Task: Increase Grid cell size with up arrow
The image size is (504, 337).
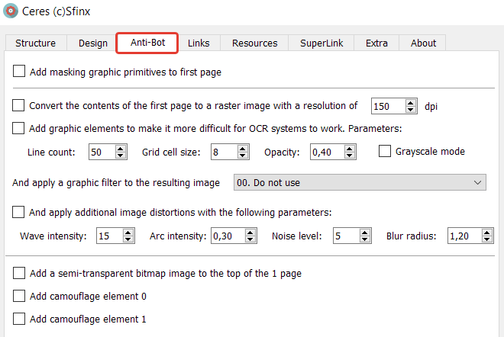Action: pos(243,148)
